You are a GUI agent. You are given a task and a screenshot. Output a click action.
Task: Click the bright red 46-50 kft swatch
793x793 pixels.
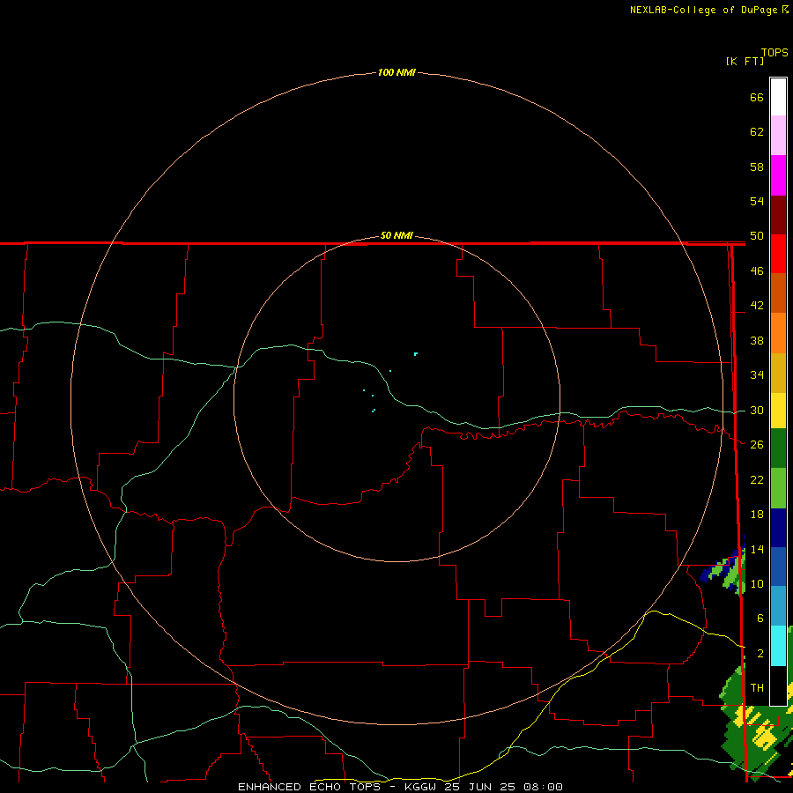click(778, 254)
